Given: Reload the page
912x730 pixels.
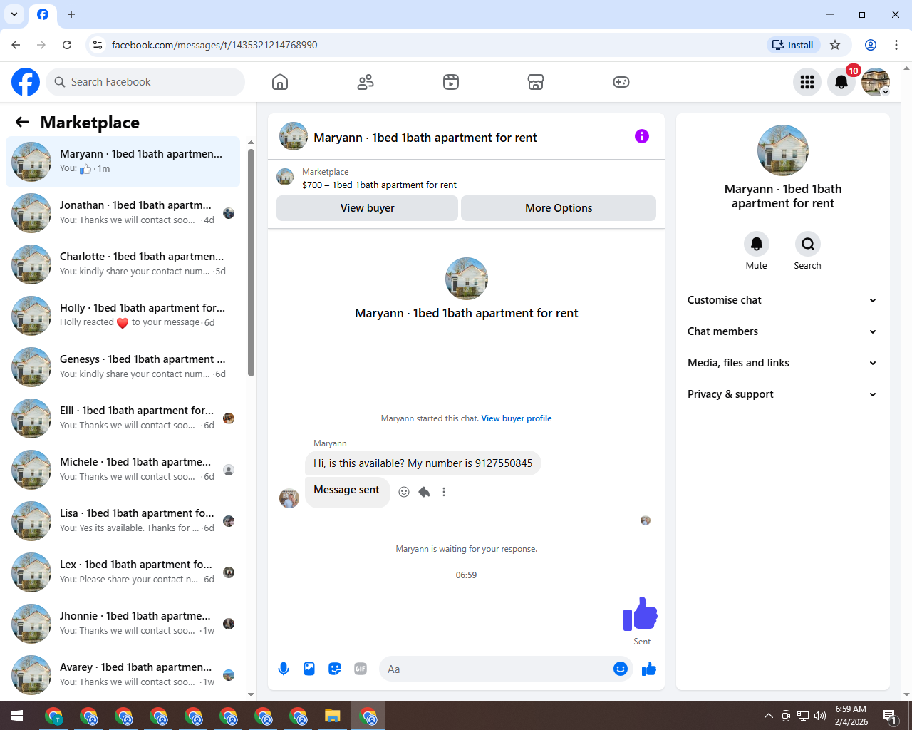Looking at the screenshot, I should click(67, 45).
